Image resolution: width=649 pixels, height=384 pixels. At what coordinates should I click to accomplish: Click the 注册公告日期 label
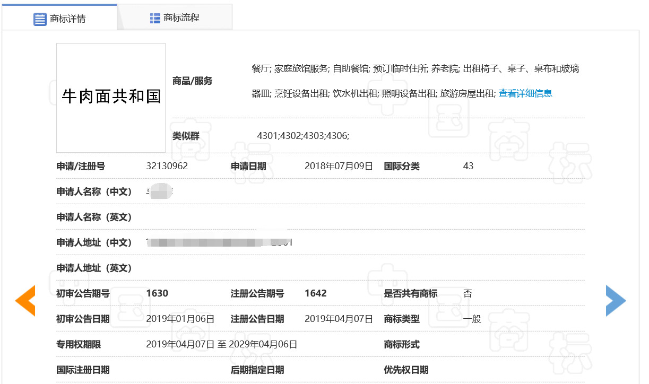257,319
